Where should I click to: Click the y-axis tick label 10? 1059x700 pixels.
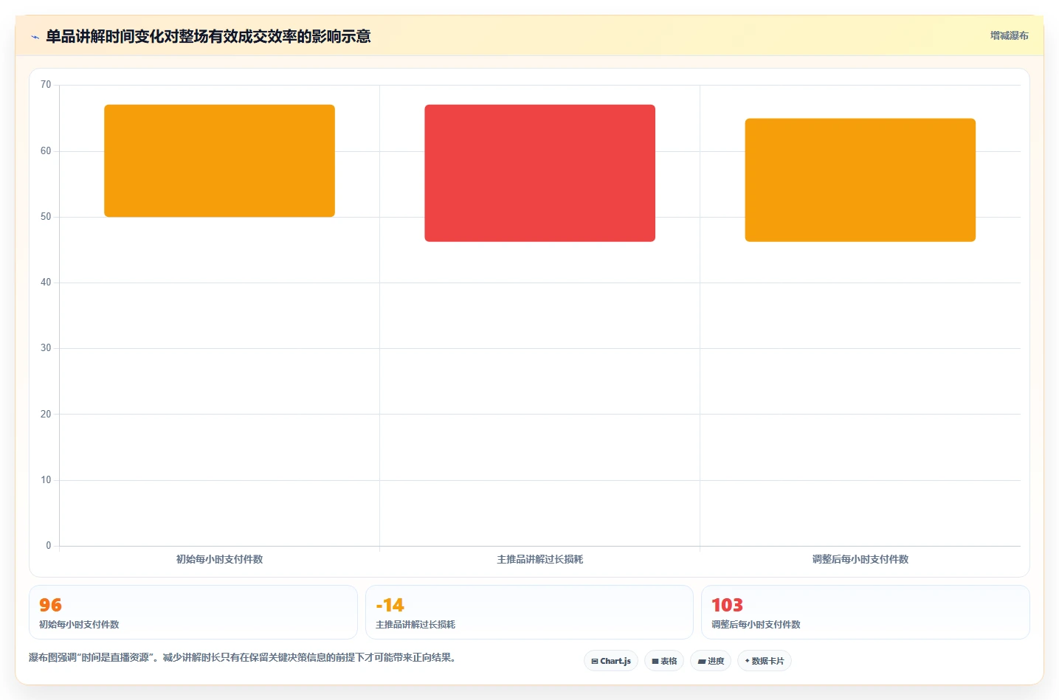(x=46, y=480)
